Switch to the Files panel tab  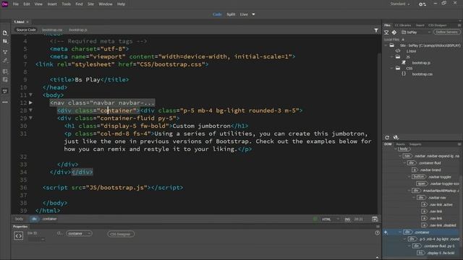pos(387,25)
